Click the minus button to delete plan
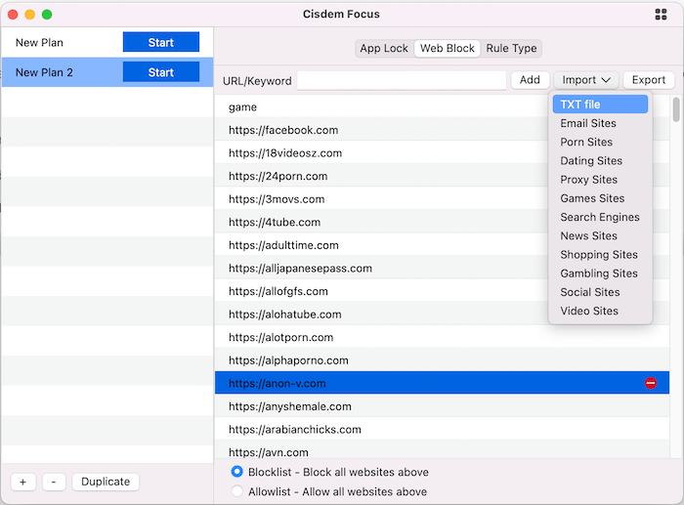Screen dimensions: 684x505 (54, 482)
